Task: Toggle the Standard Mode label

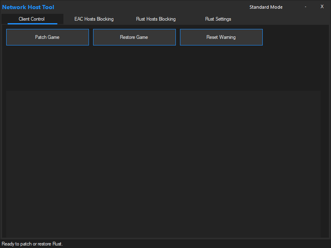Action: [x=266, y=7]
